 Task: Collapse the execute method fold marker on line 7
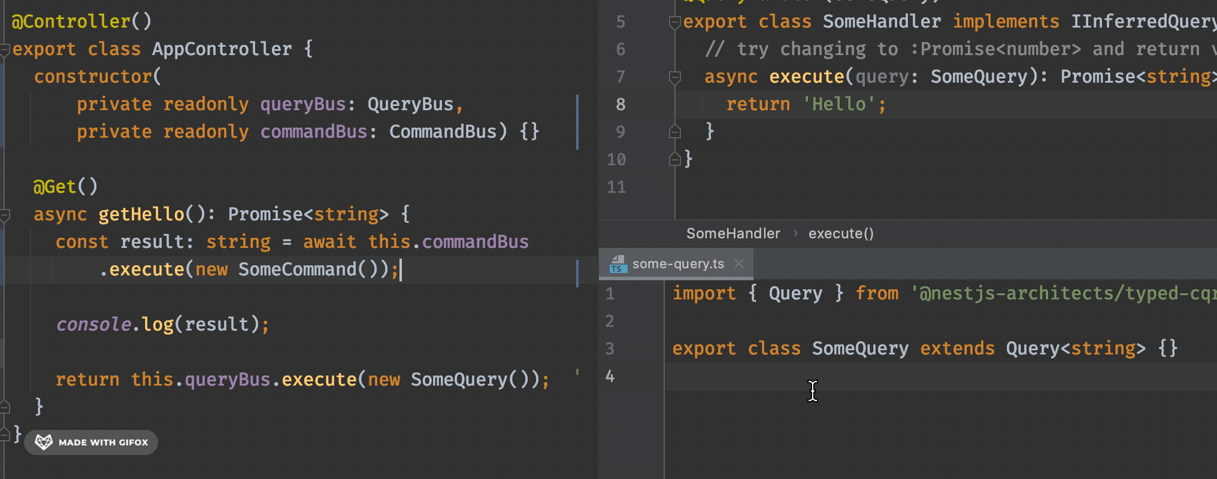[x=675, y=78]
